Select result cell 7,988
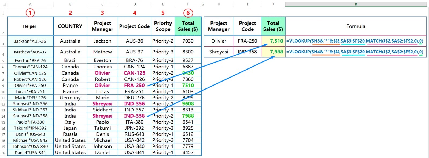Image resolution: width=429 pixels, height=158 pixels. 273,52
